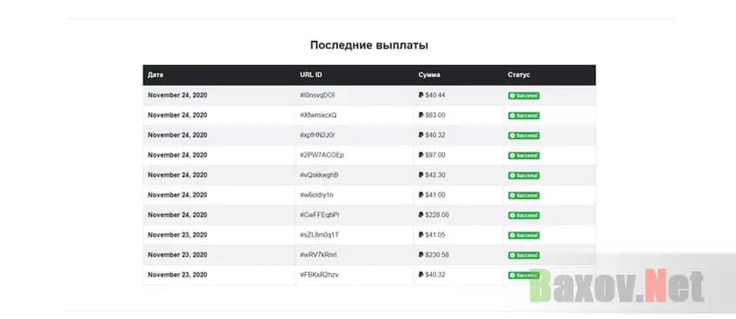This screenshot has width=736, height=319.
Task: Select URL ID #ll0nsvqDOl
Action: point(317,95)
